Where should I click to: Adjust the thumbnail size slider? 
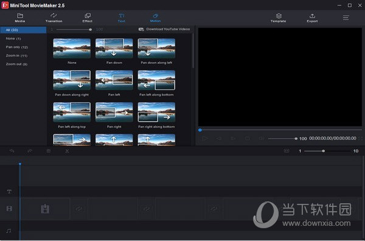74,30
